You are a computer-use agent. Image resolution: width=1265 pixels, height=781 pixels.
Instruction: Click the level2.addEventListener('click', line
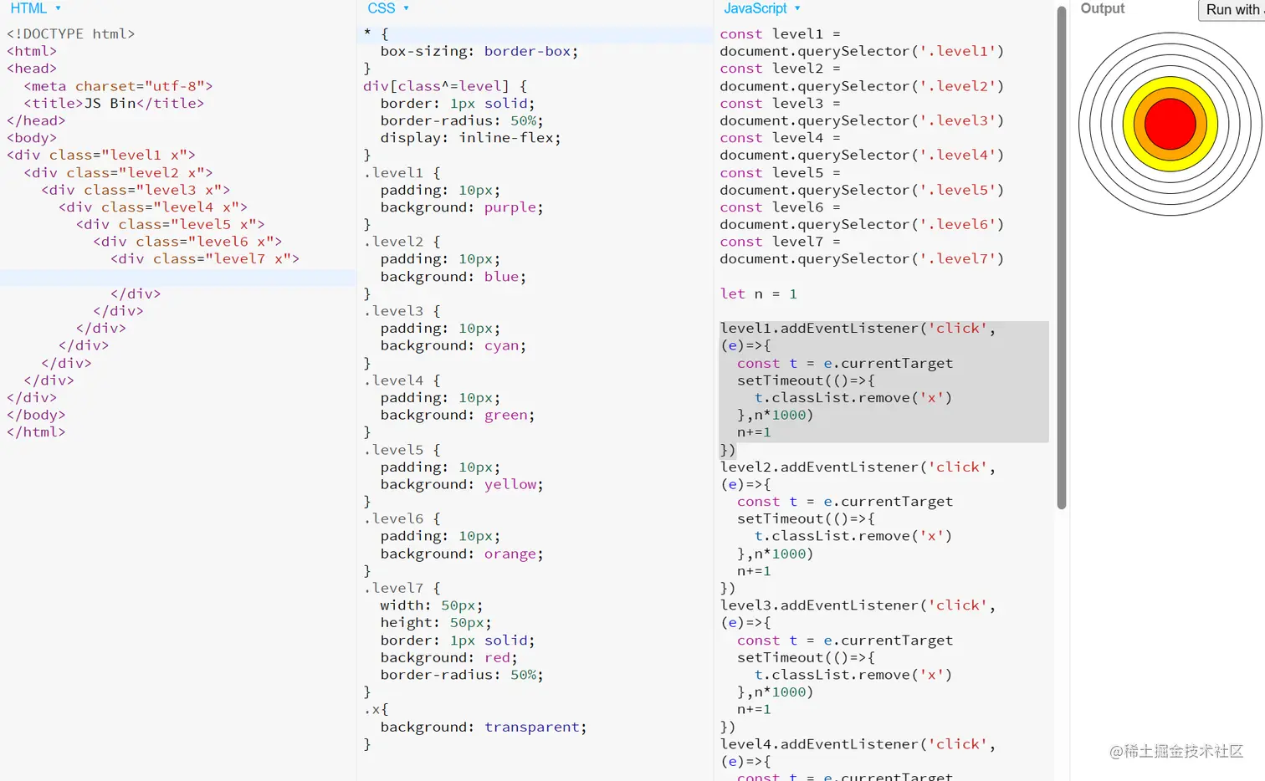point(858,467)
